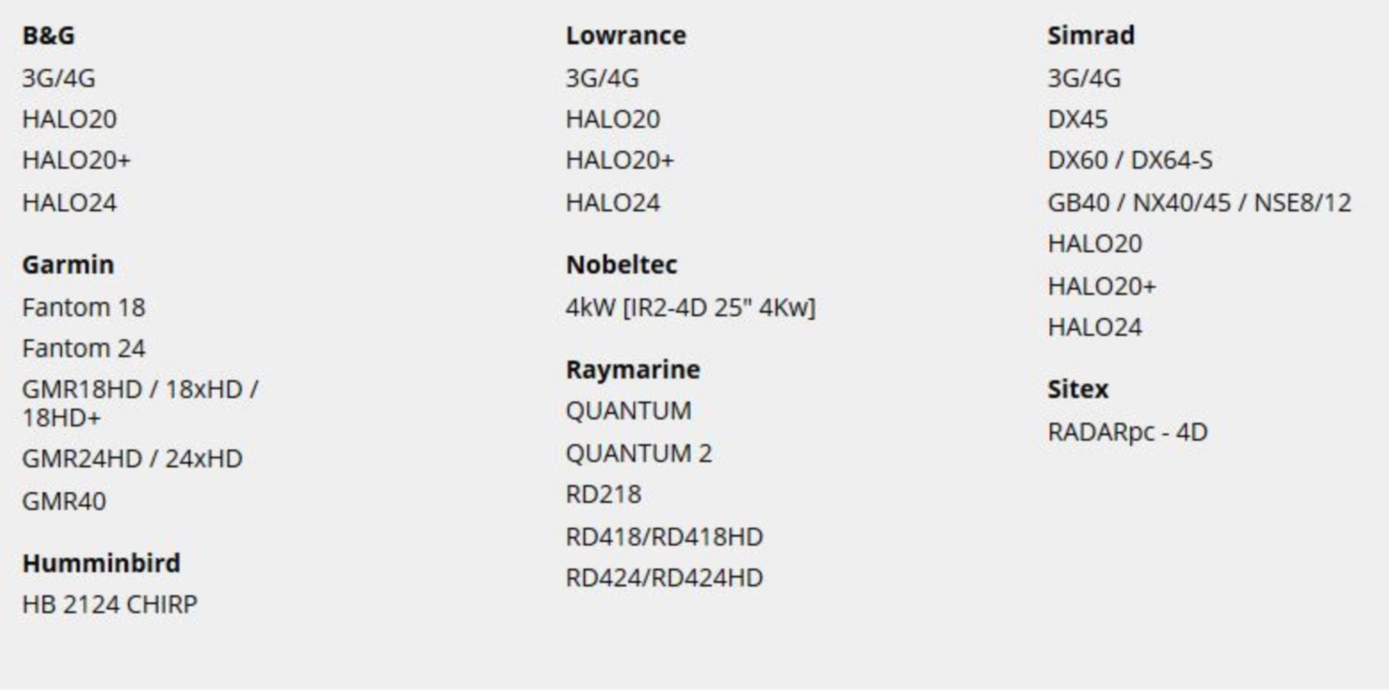Viewport: 1389px width, 690px height.
Task: Choose HALO24 under the Lowrance heading
Action: (613, 203)
